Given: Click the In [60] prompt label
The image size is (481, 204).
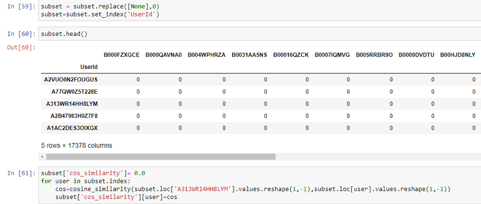Looking at the screenshot, I should click(21, 34).
